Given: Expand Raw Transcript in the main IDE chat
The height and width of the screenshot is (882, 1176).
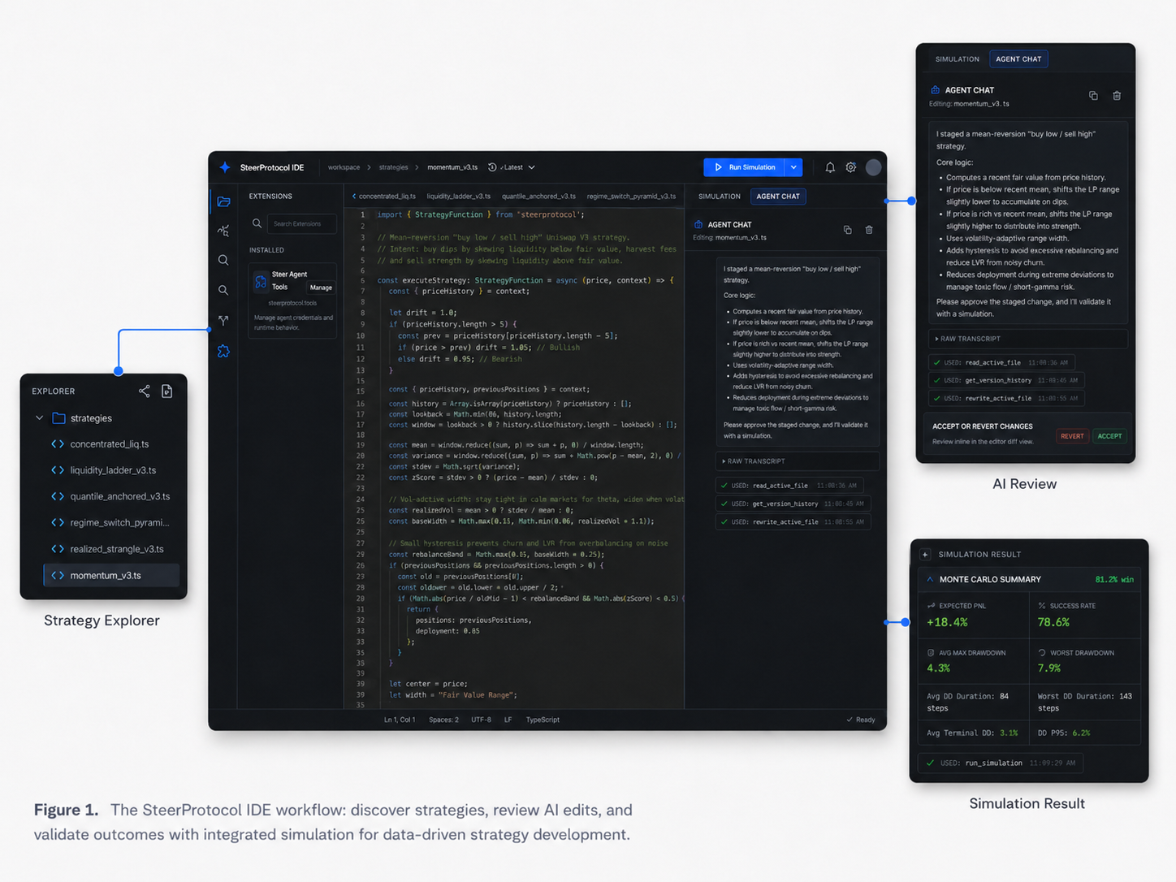Looking at the screenshot, I should [797, 461].
